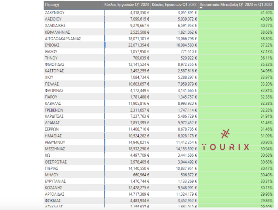Click the Ποσοστιαία Μεταβολή Q1 2023 vs Q1 2022 header
This screenshot has height=210, width=278.
click(236, 5)
